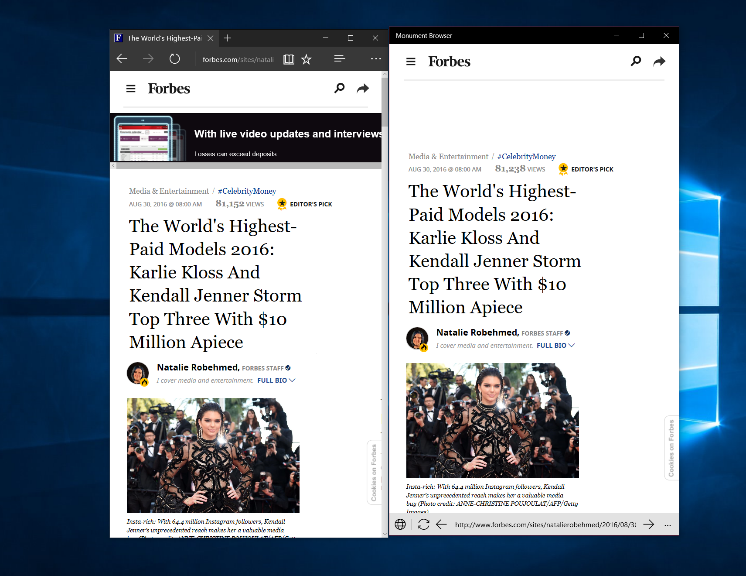The height and width of the screenshot is (576, 746).
Task: Open #CelebrityMoney link in Edge
Action: pyautogui.click(x=247, y=191)
